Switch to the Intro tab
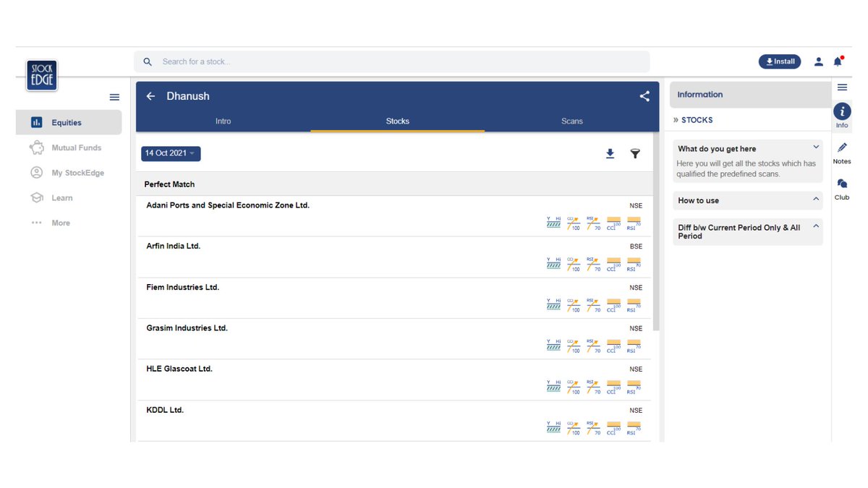The image size is (868, 488). click(x=224, y=121)
